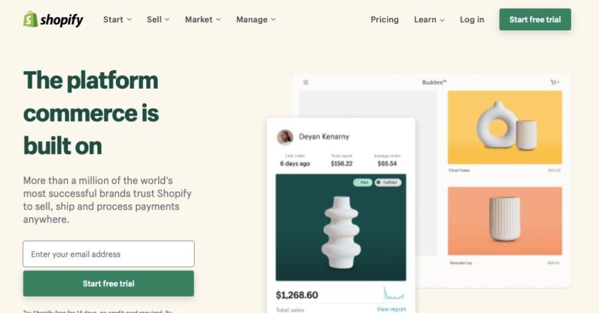Open the Market dropdown menu

[202, 19]
